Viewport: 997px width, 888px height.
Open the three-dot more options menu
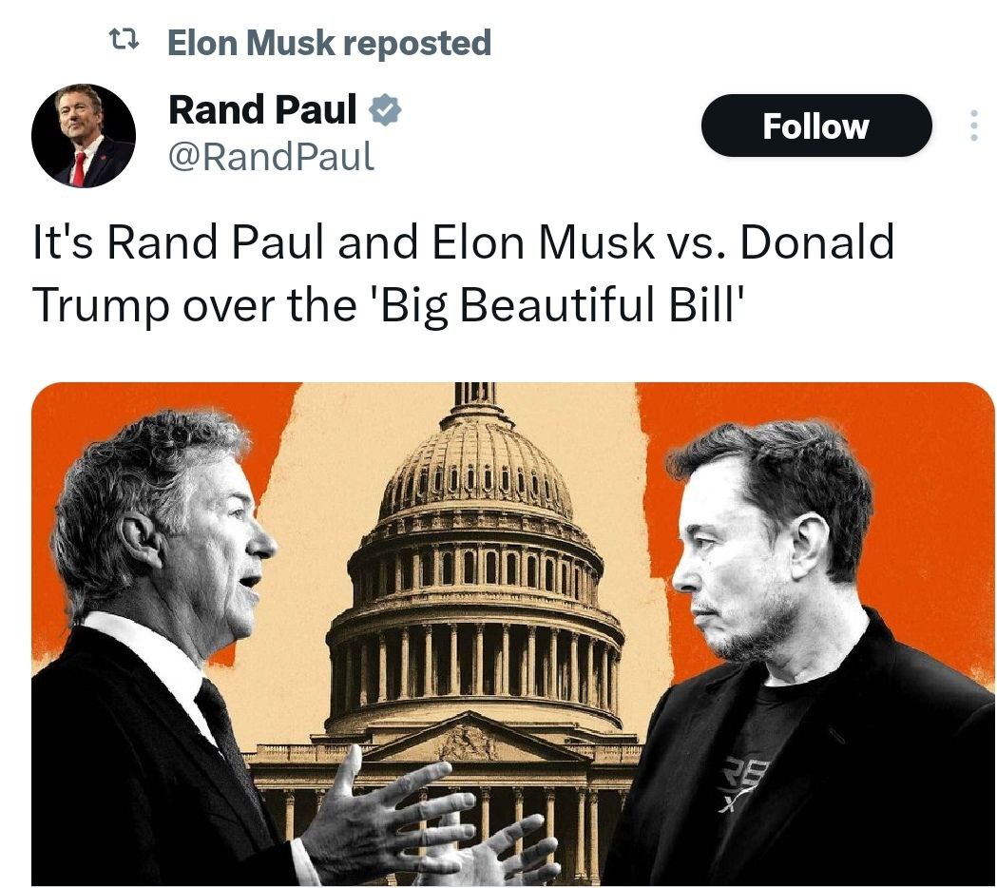[972, 125]
